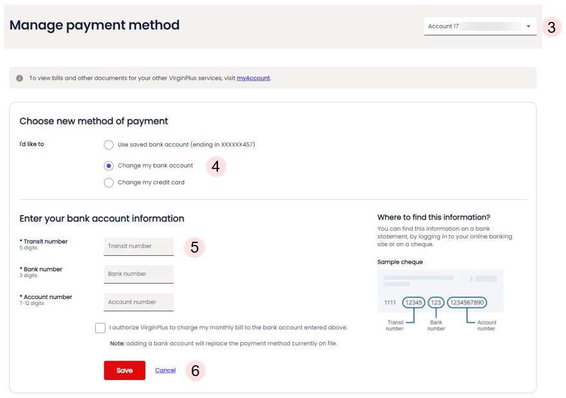566x398 pixels.
Task: Click into the Transit number field
Action: [x=138, y=246]
